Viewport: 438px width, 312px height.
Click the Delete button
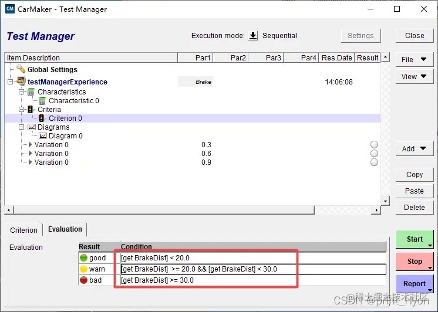415,208
